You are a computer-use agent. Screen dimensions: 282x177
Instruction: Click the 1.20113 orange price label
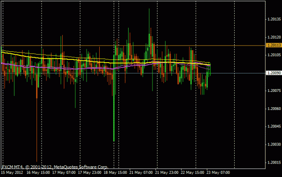[x=274, y=45]
